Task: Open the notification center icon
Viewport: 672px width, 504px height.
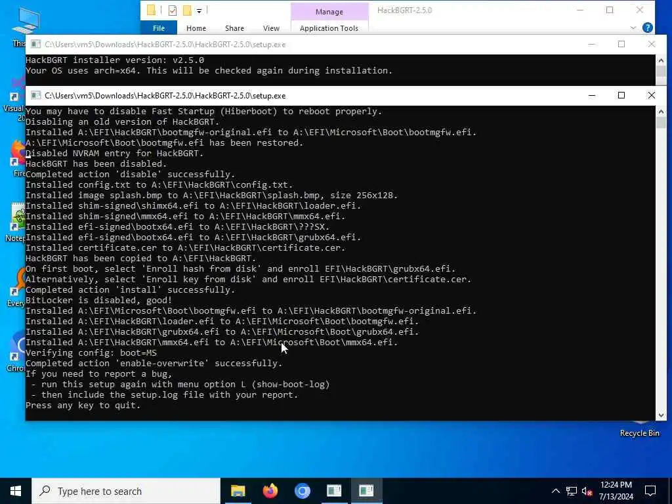Action: 650,491
